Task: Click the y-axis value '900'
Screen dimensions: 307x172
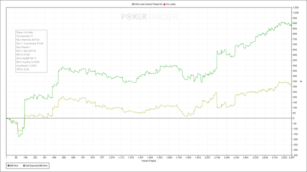Action: [x=295, y=23]
